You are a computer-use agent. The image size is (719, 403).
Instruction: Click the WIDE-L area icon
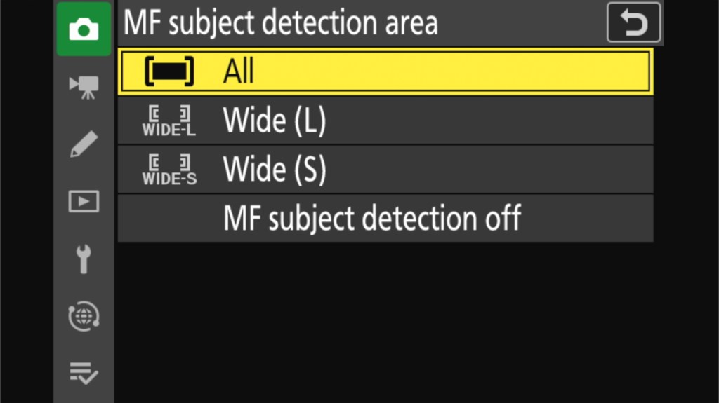click(169, 121)
